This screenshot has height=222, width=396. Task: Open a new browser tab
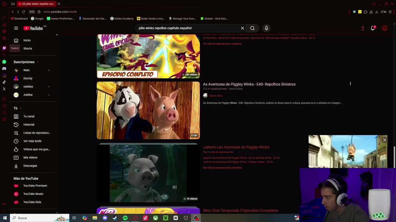[x=59, y=4]
